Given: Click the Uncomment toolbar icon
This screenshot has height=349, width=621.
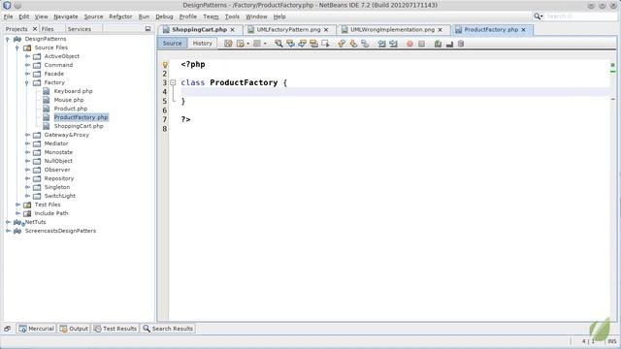Looking at the screenshot, I should coord(449,44).
